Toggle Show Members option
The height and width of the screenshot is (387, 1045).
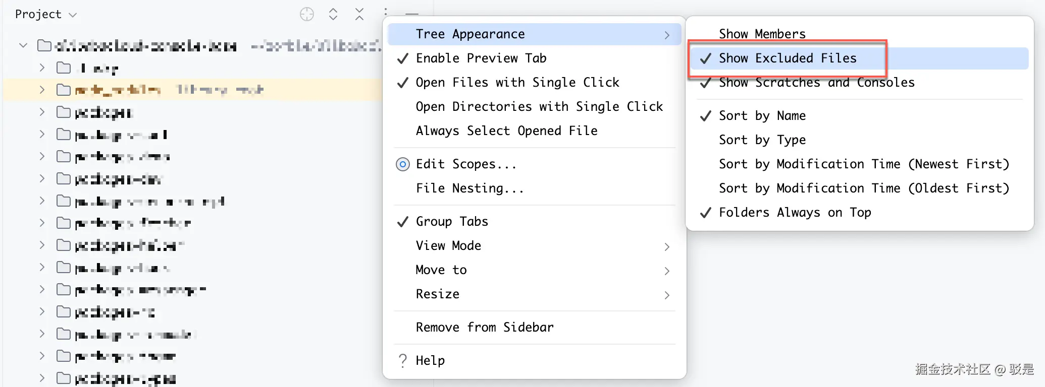pos(762,34)
